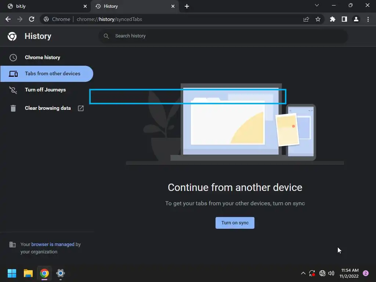
Task: Go back using the browser back arrow
Action: click(8, 19)
